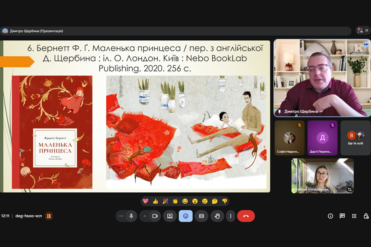Image resolution: width=371 pixels, height=247 pixels.
Task: Select Софія Недоги... participant tile
Action: [289, 138]
